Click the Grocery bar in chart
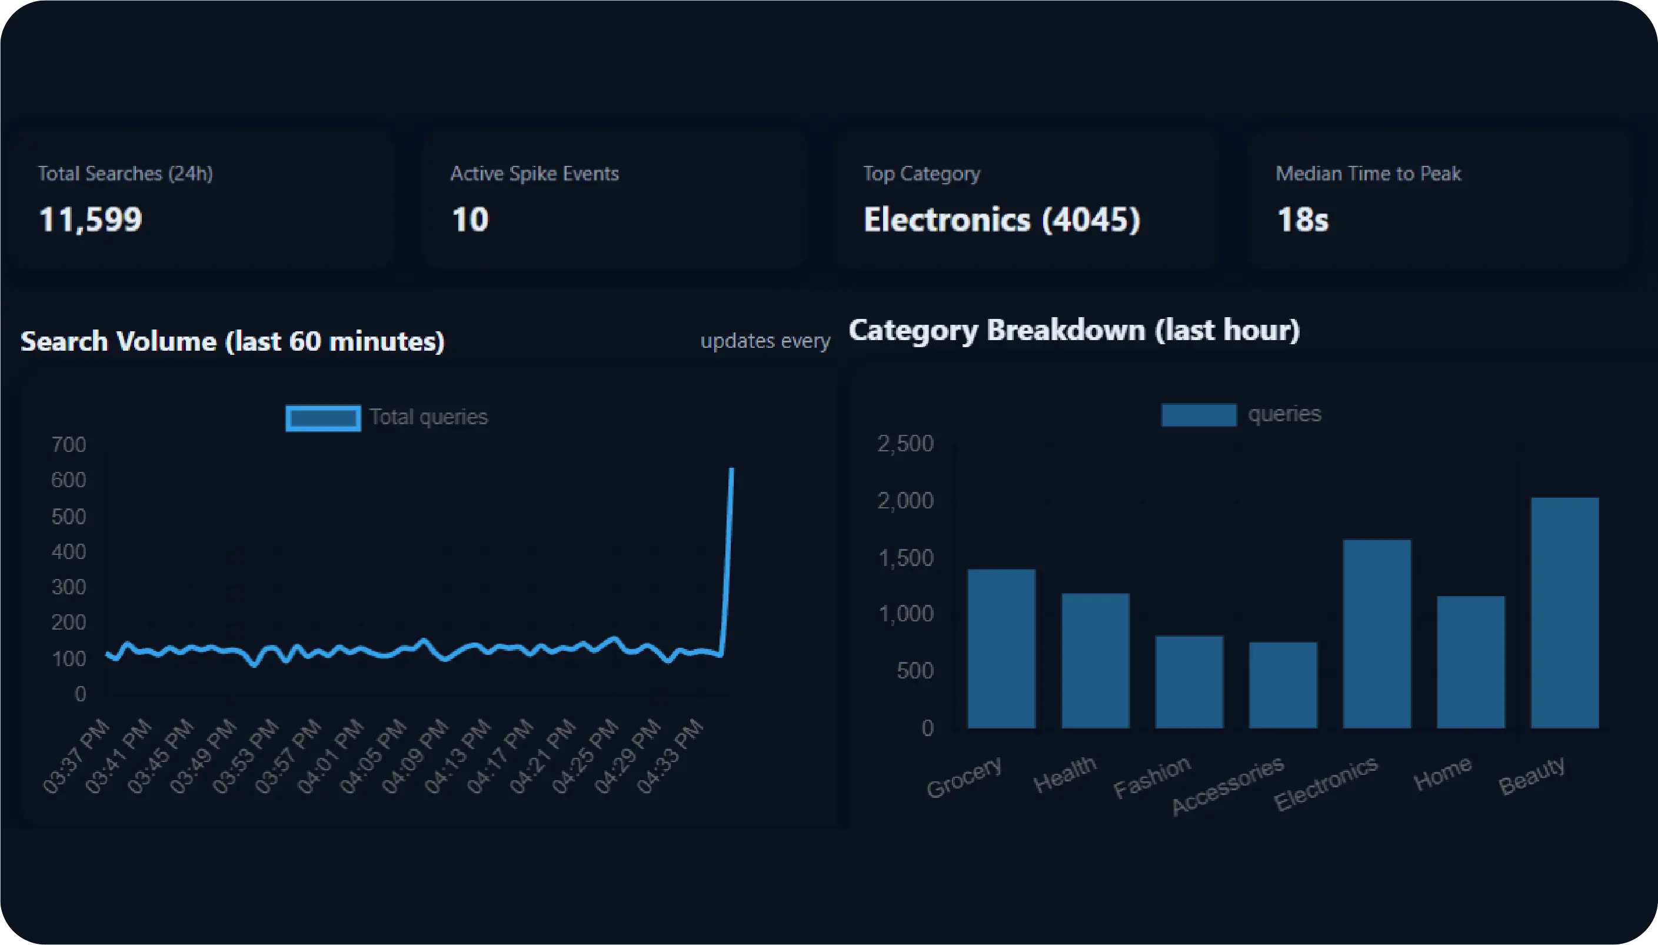This screenshot has width=1658, height=945. coord(1001,649)
